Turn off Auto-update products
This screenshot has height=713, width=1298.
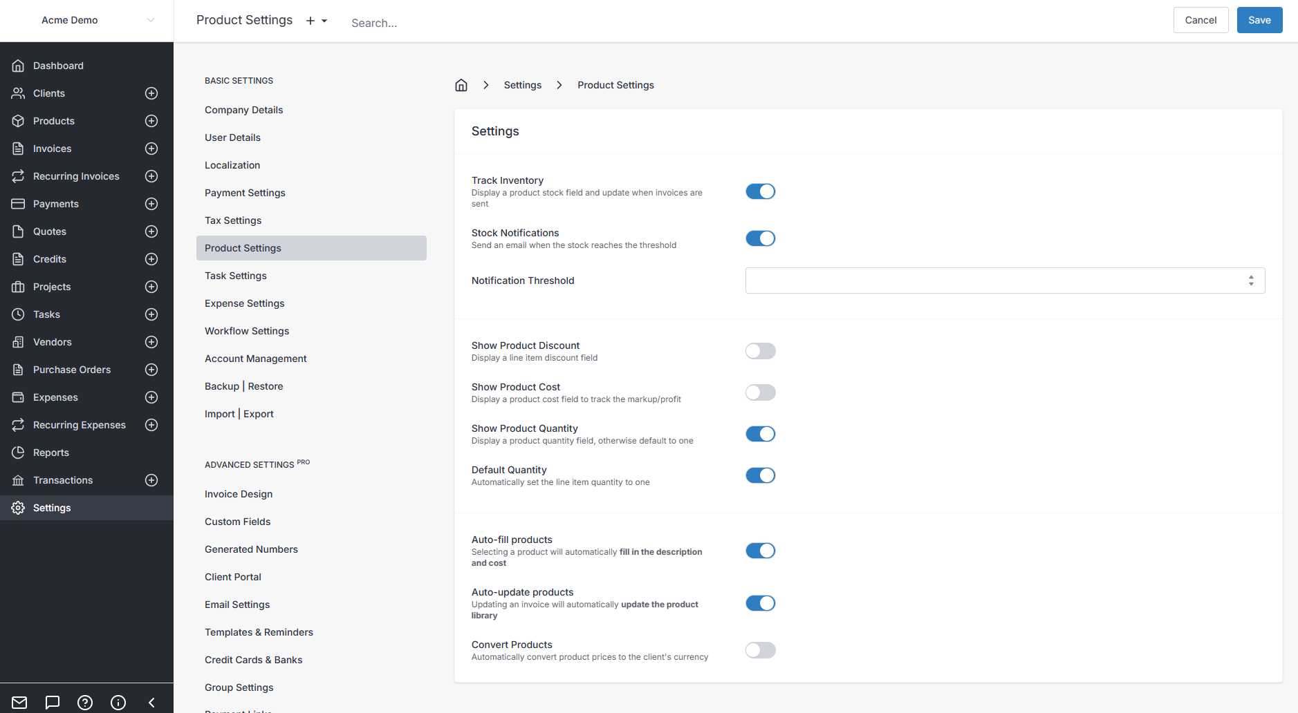click(760, 602)
